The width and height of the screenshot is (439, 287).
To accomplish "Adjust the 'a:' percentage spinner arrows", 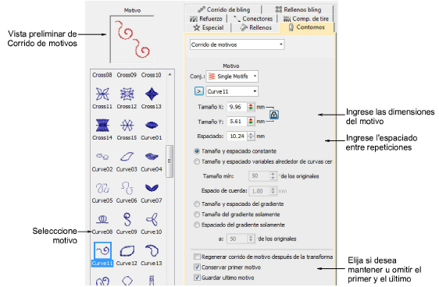I will (x=251, y=239).
